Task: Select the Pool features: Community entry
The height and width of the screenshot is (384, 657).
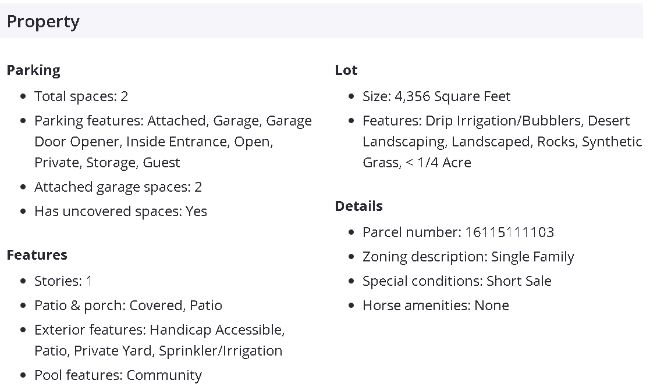Action: coord(118,375)
